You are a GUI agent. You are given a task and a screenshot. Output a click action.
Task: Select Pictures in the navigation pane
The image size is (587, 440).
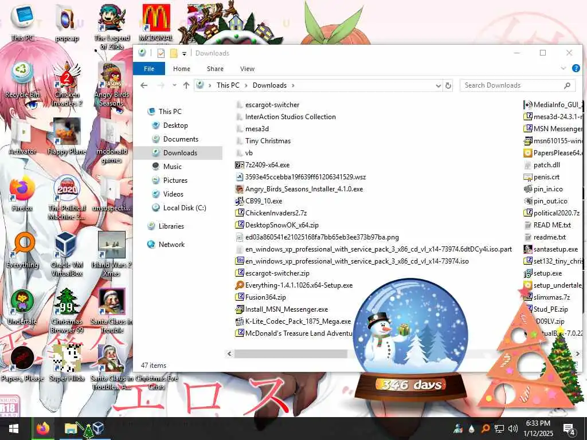(x=175, y=180)
